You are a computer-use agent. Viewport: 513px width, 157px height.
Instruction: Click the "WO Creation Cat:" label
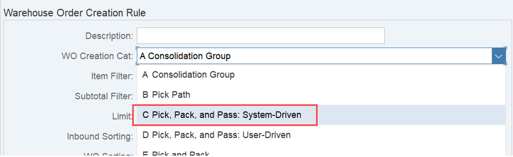click(97, 56)
